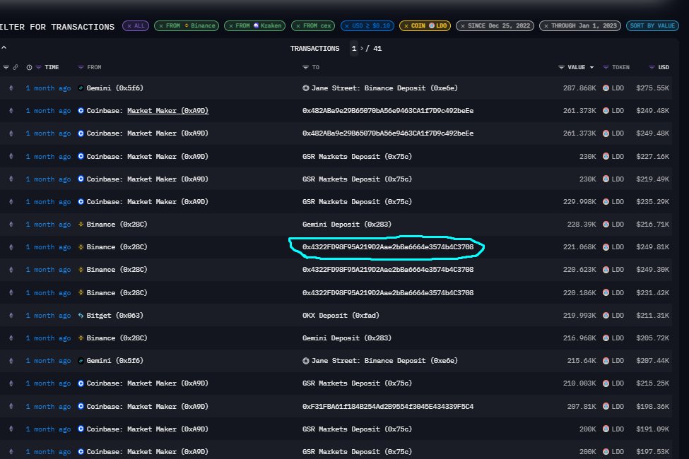Open the VALUE column filter icon

click(561, 67)
